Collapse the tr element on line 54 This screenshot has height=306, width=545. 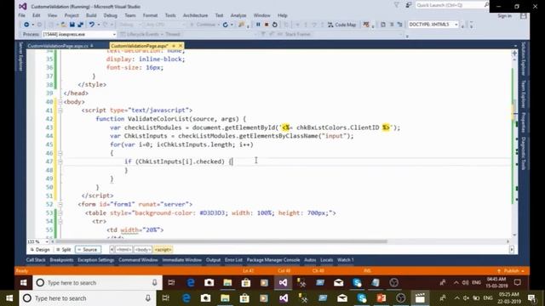click(x=60, y=221)
